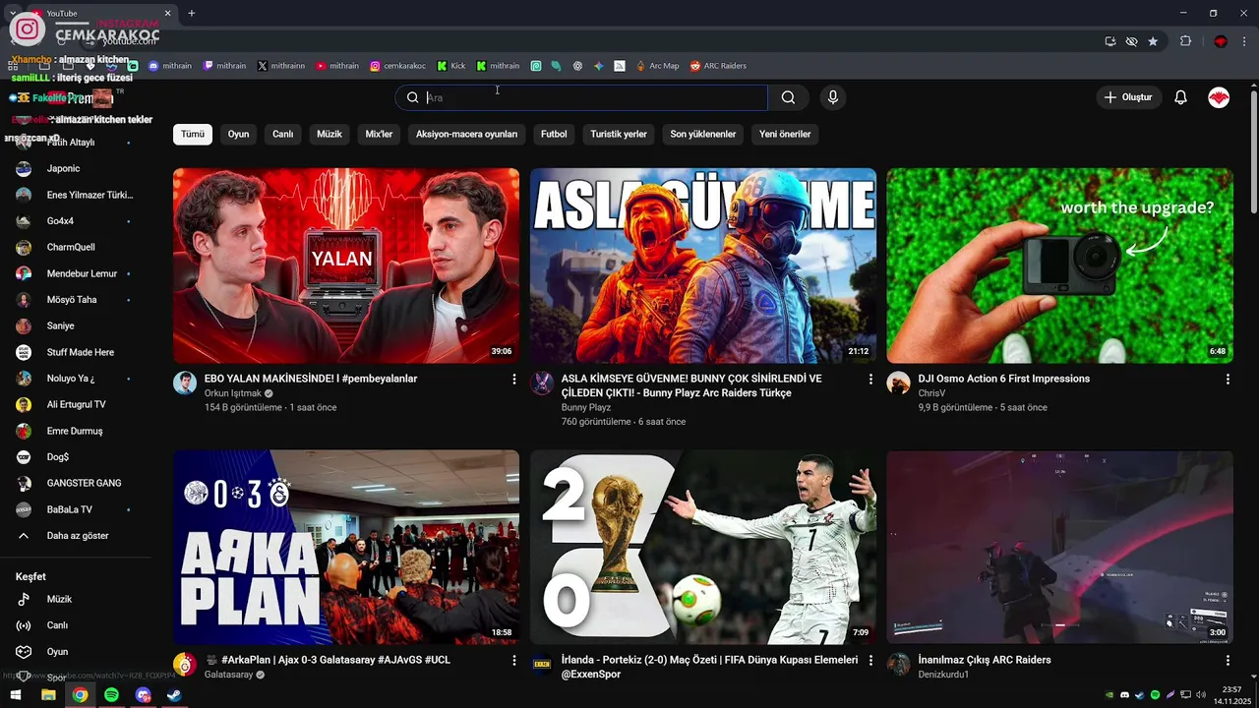Bookmark this page with the star icon
Viewport: 1259px width, 708px height.
[x=1153, y=41]
